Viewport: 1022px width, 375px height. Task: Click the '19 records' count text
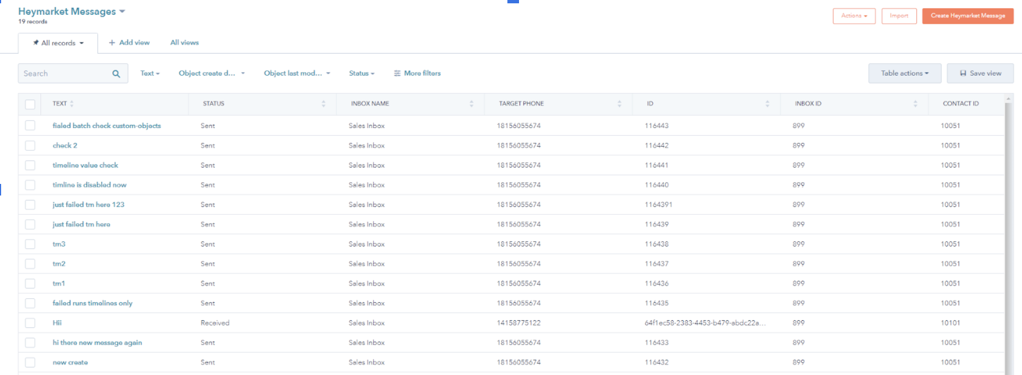[33, 22]
